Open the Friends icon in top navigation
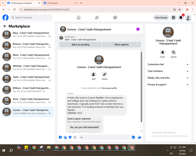This screenshot has height=156, width=196. (x=97, y=18)
